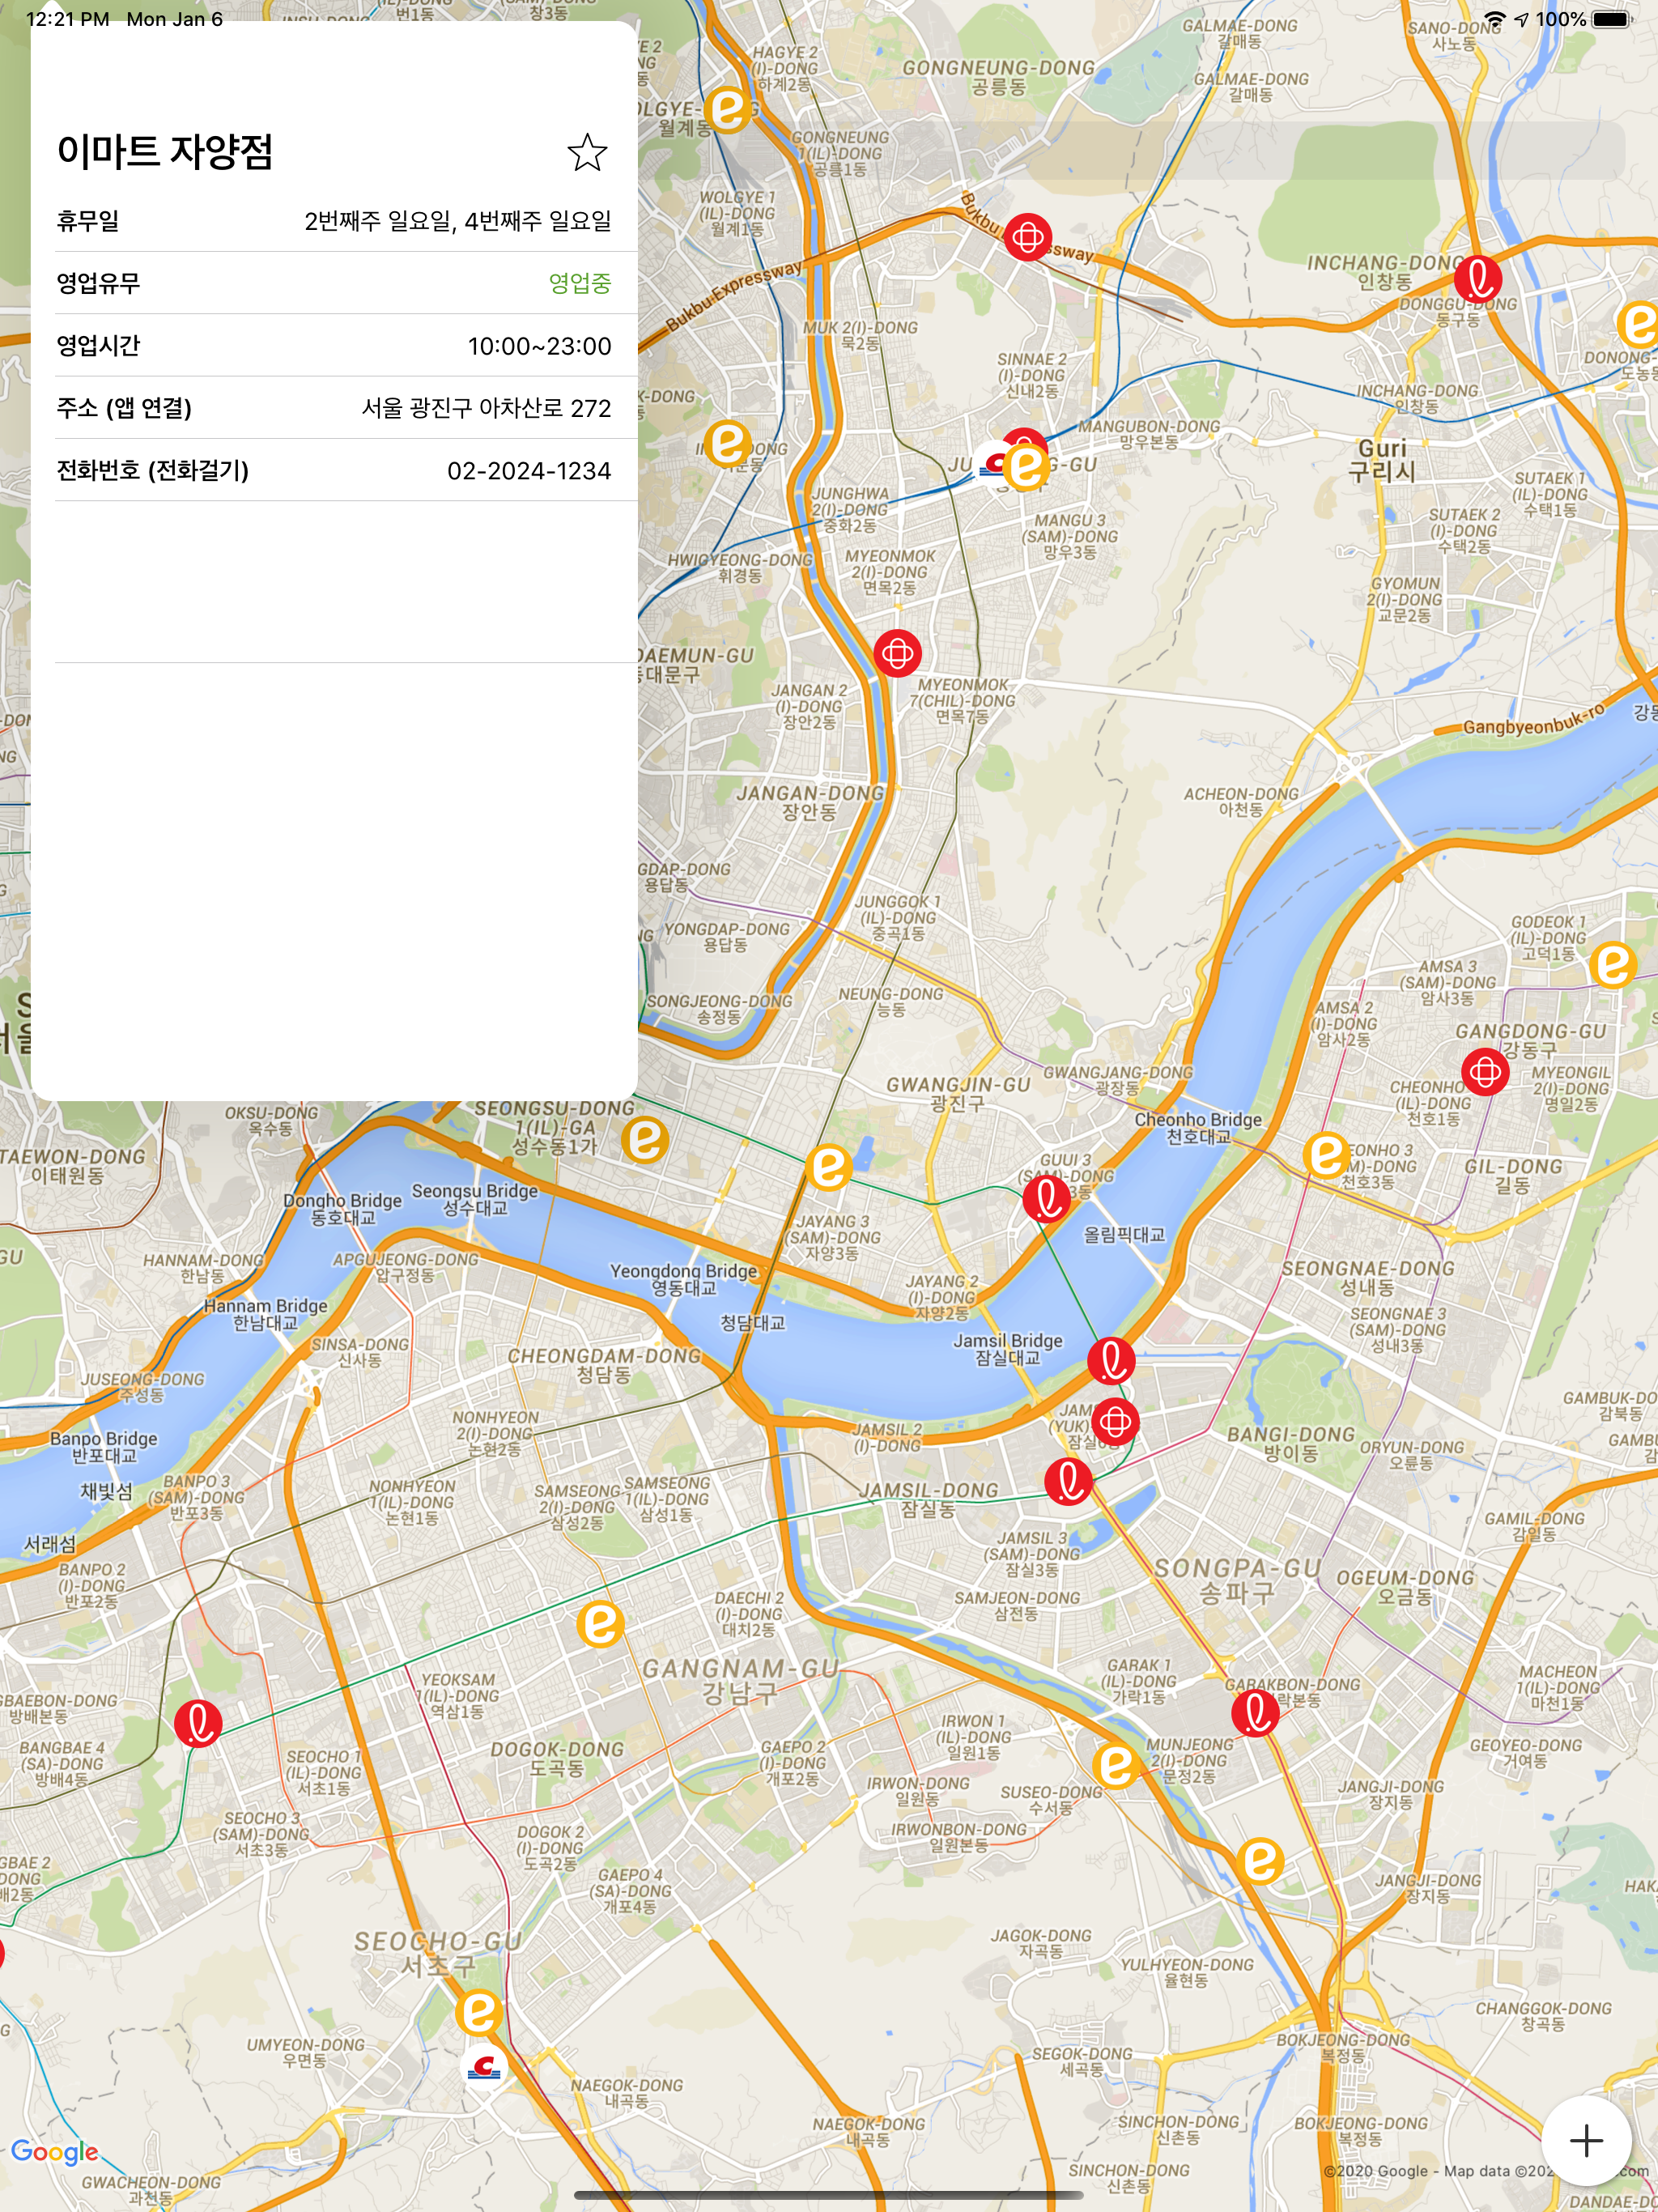The image size is (1658, 2212).
Task: Select Homeplus marker in Gangdong-gu
Action: (1485, 1072)
